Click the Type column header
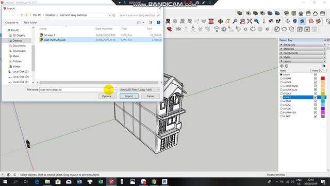The width and height of the screenshot is (330, 186). coord(124,29)
